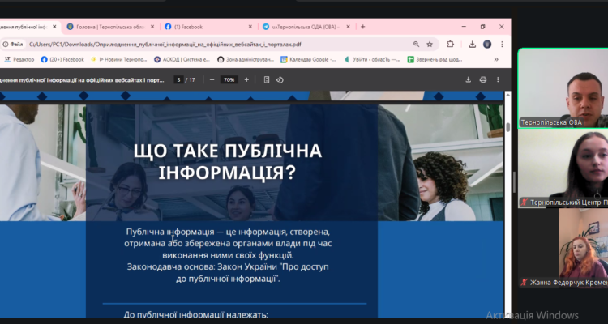608x324 pixels.
Task: Open Chrome downloads icon in toolbar
Action: 472,44
